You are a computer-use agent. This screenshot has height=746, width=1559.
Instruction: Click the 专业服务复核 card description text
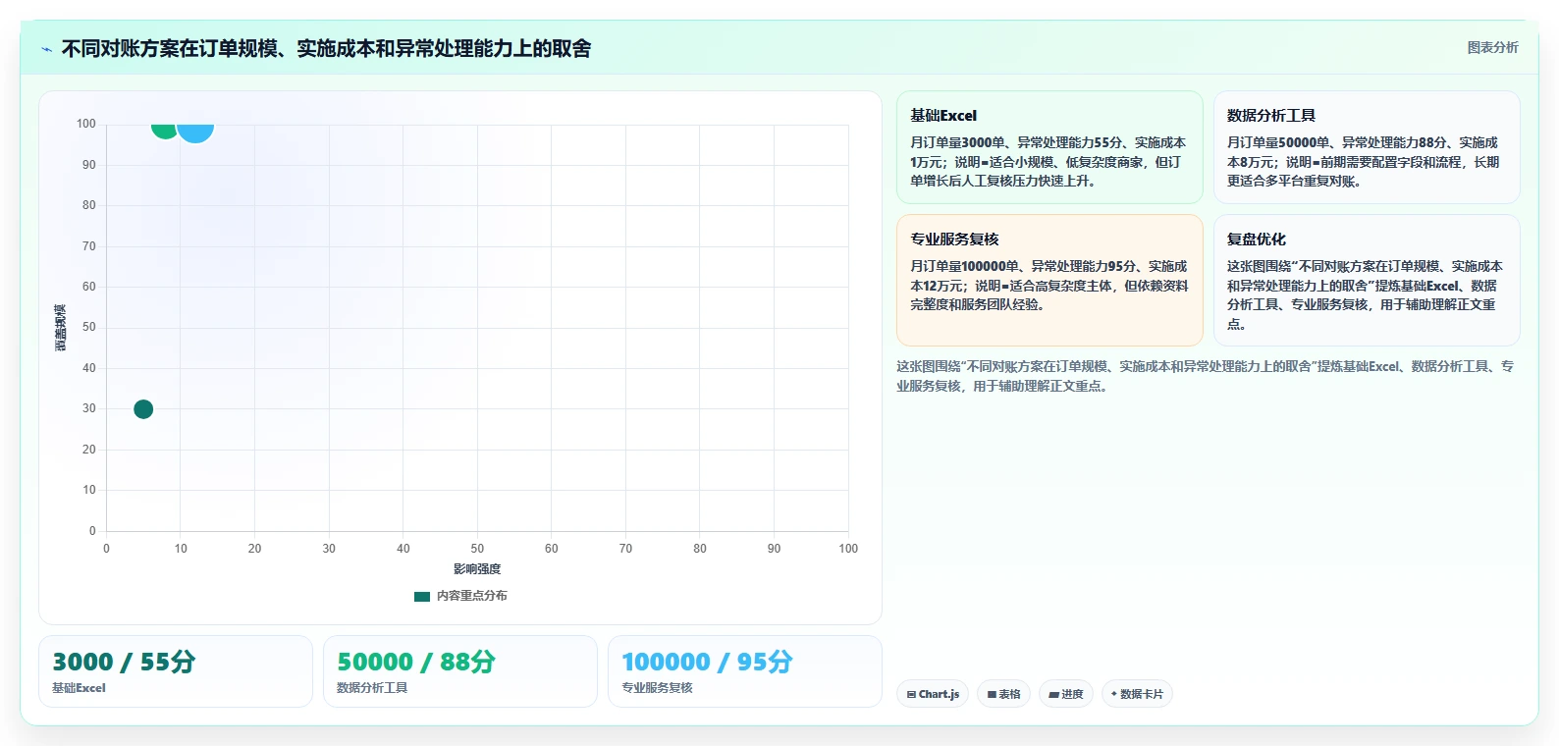click(1048, 286)
